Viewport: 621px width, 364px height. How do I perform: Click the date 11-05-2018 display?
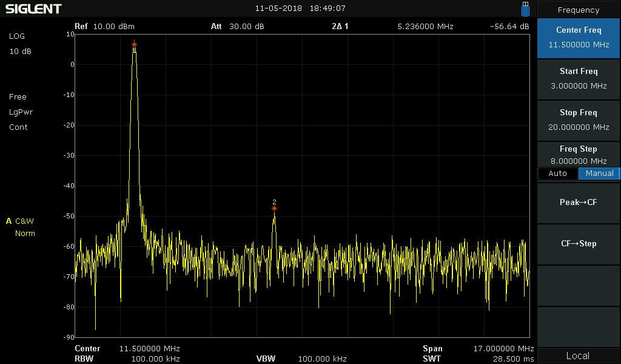tap(278, 8)
